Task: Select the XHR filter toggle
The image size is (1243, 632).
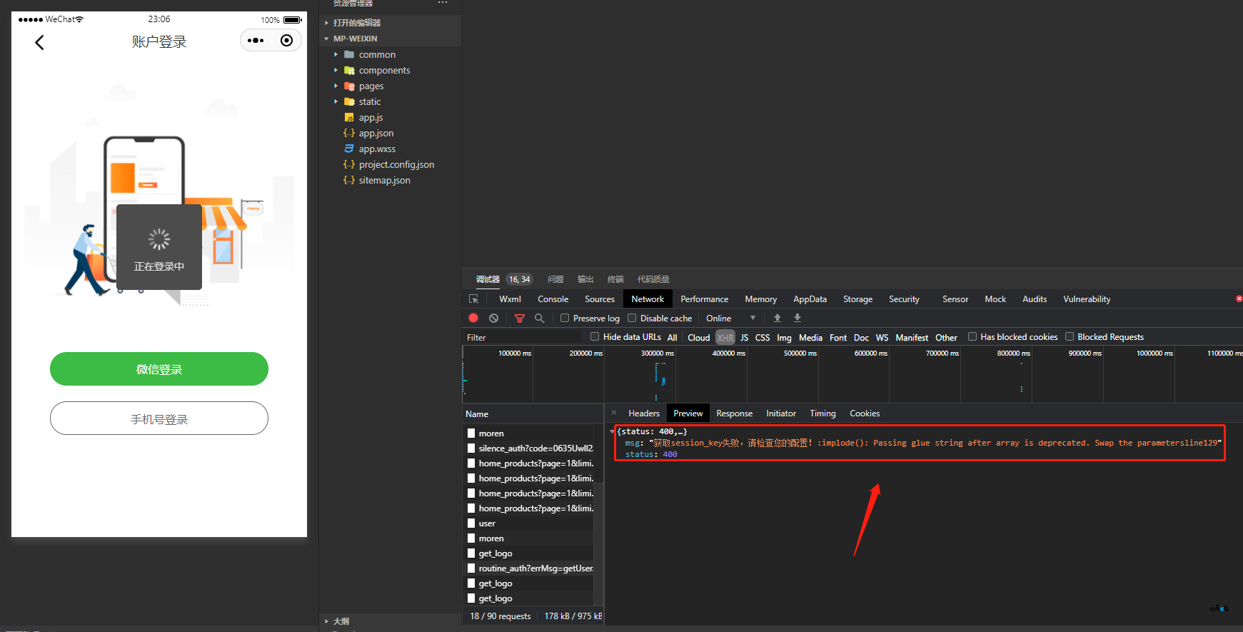Action: [x=725, y=338]
